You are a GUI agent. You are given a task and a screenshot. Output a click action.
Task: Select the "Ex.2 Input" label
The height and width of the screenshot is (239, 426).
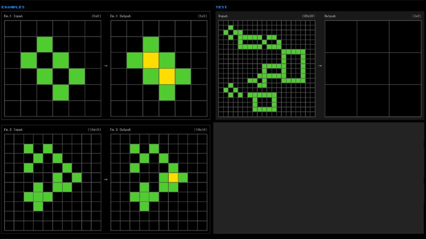(x=13, y=129)
